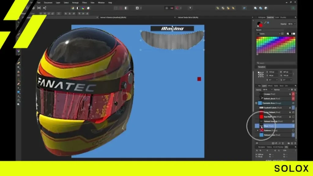Viewport: 313px width, 176px height.
Task: Toggle visibility of the Patterns group
Action: tap(293, 130)
